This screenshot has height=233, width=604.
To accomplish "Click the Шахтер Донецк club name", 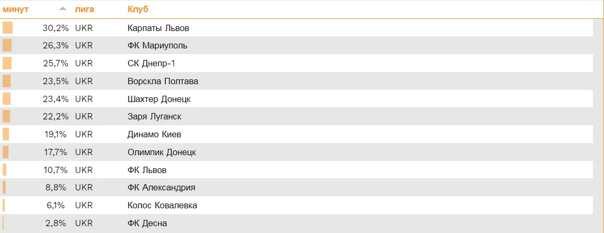I will pos(159,99).
